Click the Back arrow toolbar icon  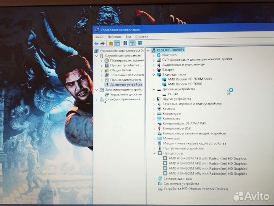[96, 43]
